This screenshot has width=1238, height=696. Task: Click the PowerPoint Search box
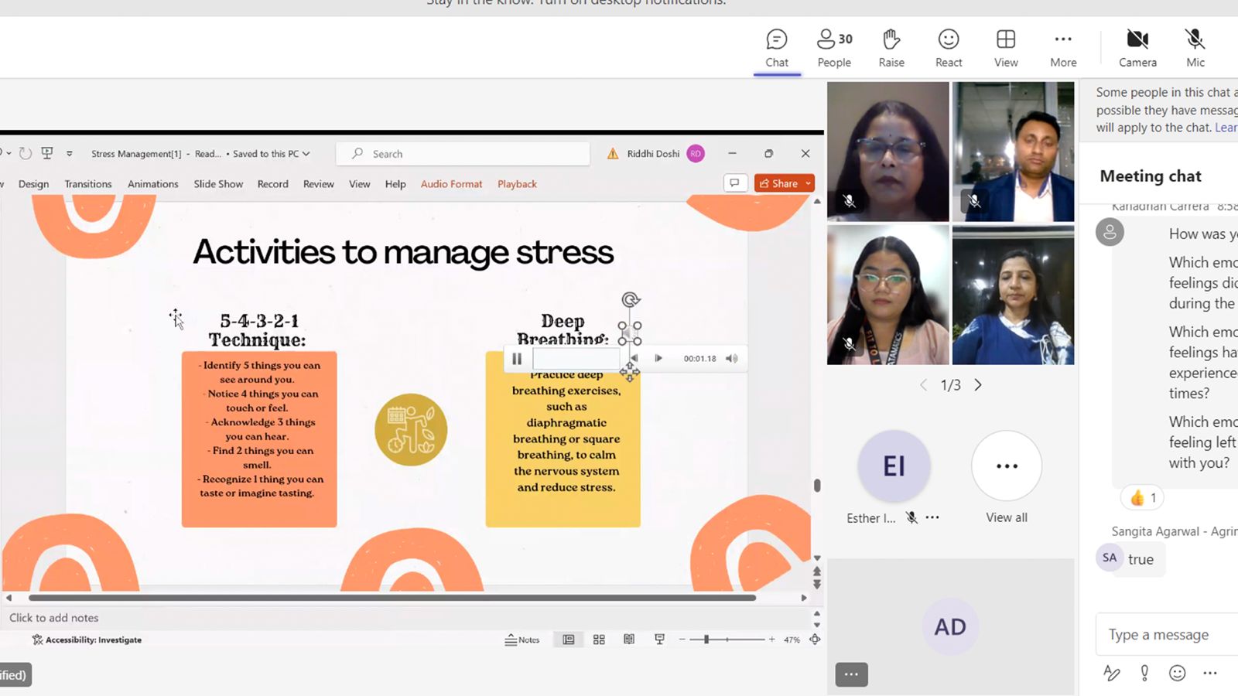463,154
